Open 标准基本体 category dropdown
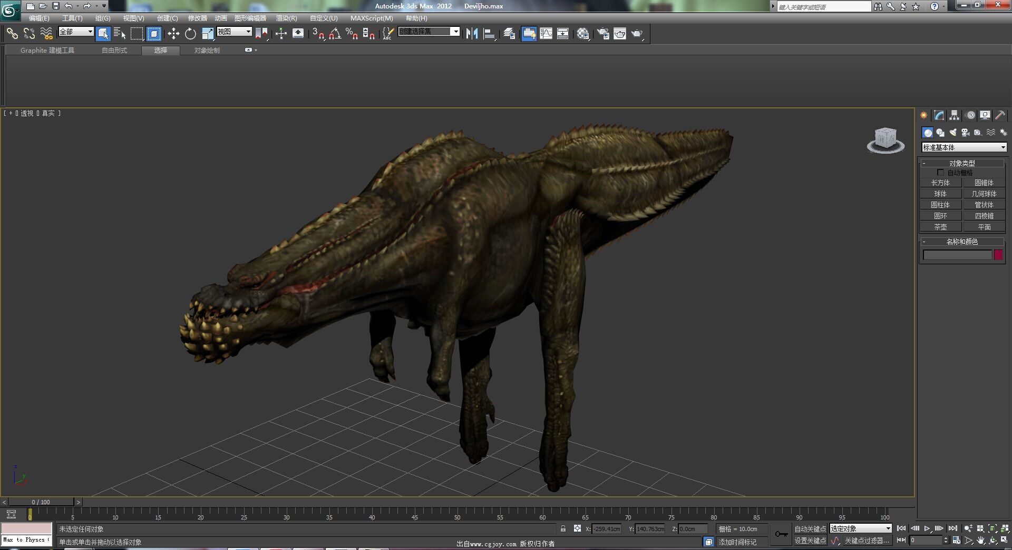 click(964, 147)
